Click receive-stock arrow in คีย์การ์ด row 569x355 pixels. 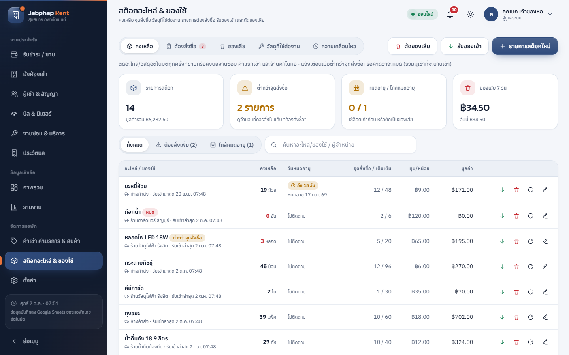pos(502,291)
